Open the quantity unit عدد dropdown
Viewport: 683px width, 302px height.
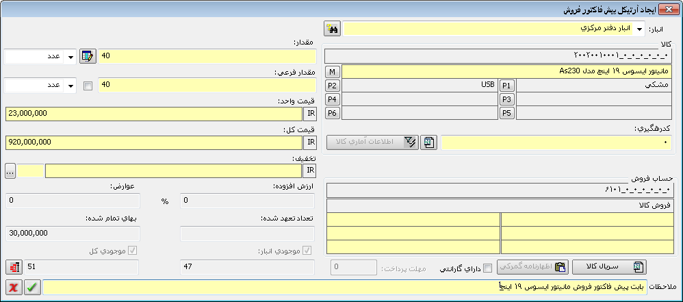tap(70, 56)
